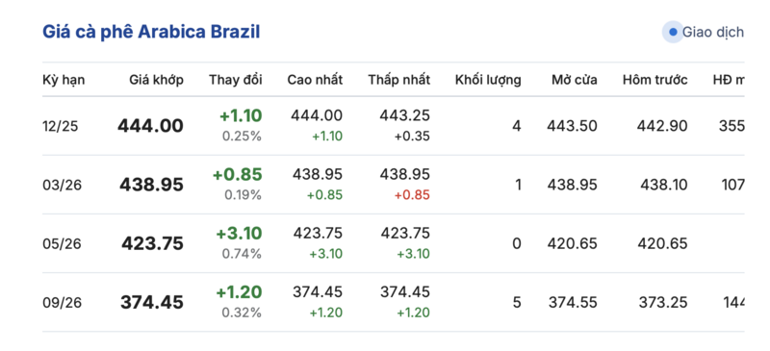Screen dimensions: 770x351
Task: Click the 374.45 matched price
Action: (x=152, y=302)
